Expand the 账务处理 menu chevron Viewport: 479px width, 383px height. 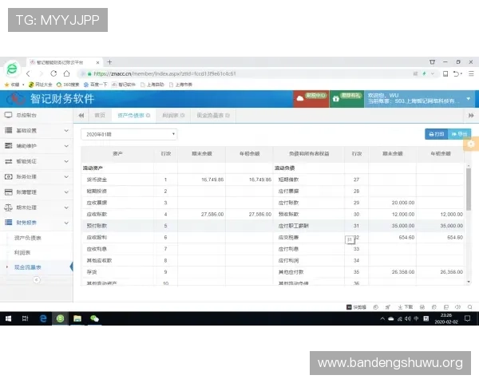(66, 176)
